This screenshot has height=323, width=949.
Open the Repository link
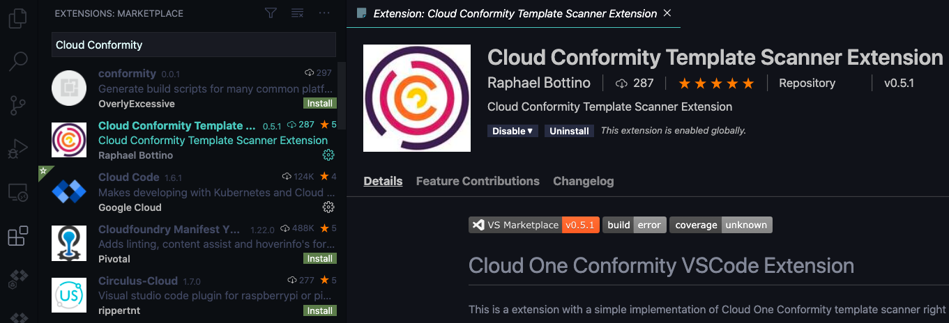pyautogui.click(x=807, y=83)
